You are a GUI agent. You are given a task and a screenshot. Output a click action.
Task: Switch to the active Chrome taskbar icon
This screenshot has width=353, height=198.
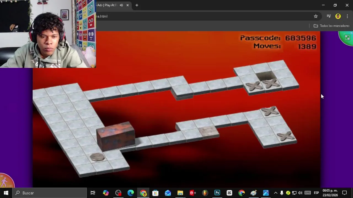tap(143, 193)
